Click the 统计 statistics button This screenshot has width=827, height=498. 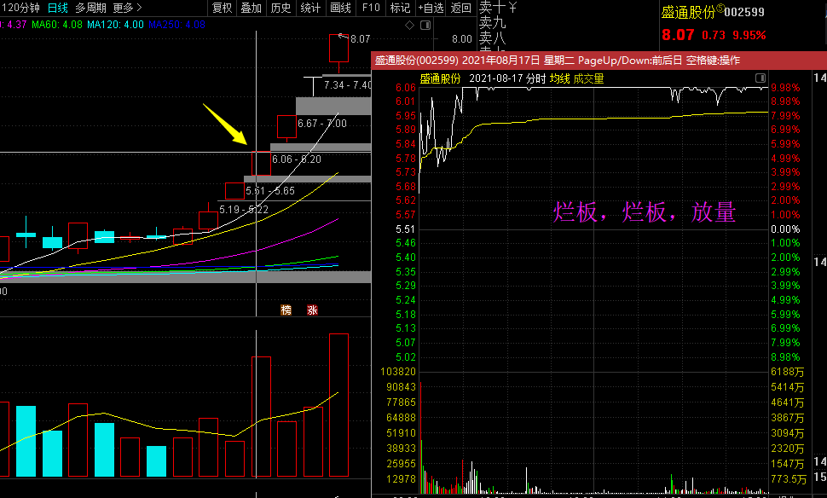point(310,8)
